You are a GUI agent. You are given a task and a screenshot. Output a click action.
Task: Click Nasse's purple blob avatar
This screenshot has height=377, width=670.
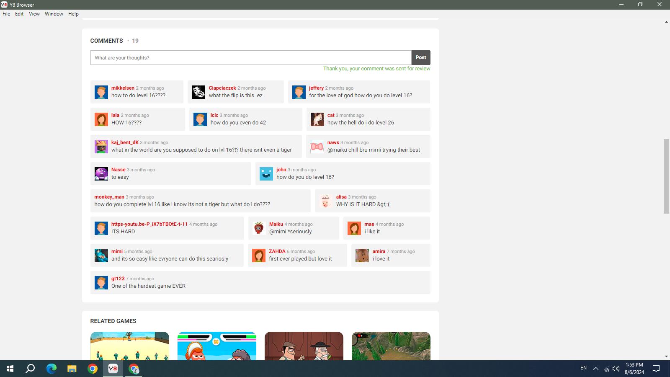point(101,174)
